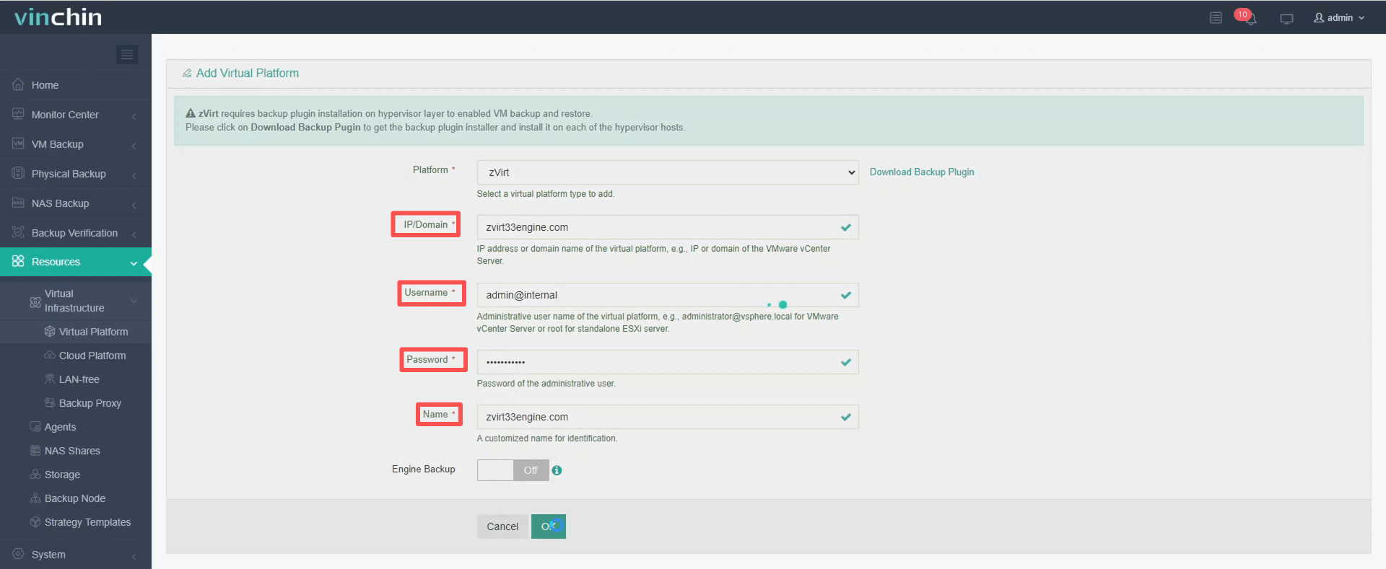Expand Physical Backup chevron
The height and width of the screenshot is (569, 1386).
point(134,175)
